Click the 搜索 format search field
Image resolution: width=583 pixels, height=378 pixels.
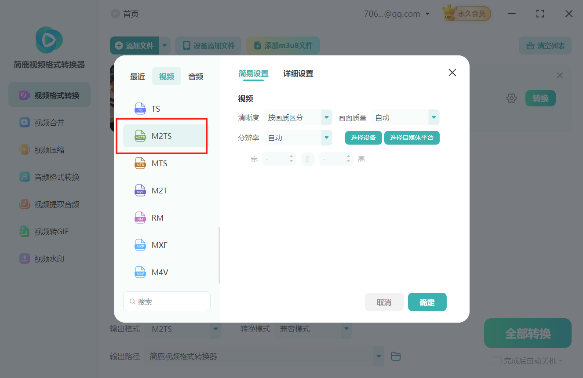pyautogui.click(x=167, y=302)
